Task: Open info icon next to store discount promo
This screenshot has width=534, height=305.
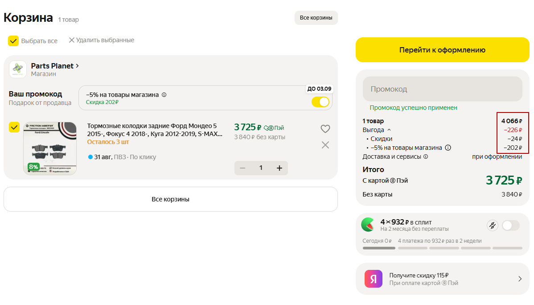Action: (x=164, y=95)
